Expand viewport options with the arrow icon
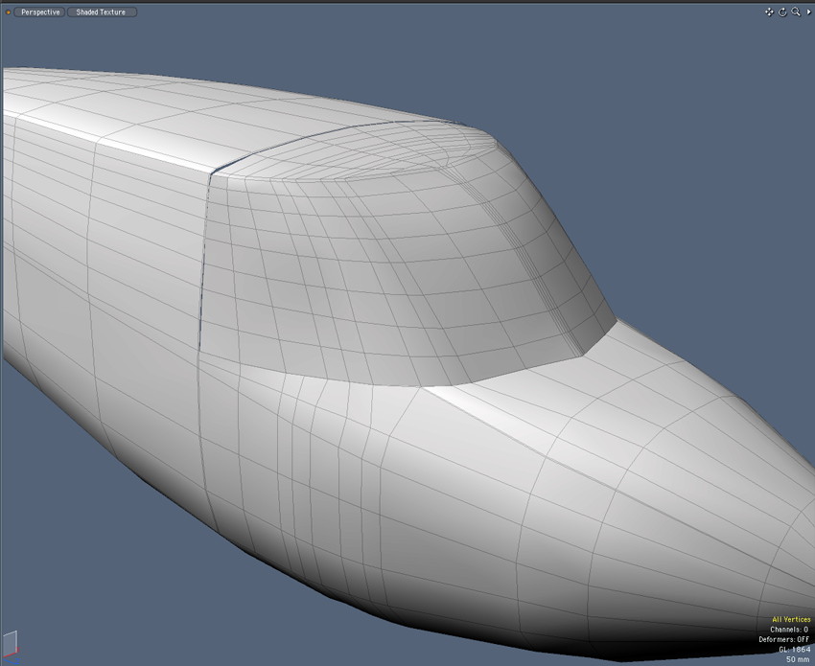This screenshot has height=666, width=815. [807, 12]
